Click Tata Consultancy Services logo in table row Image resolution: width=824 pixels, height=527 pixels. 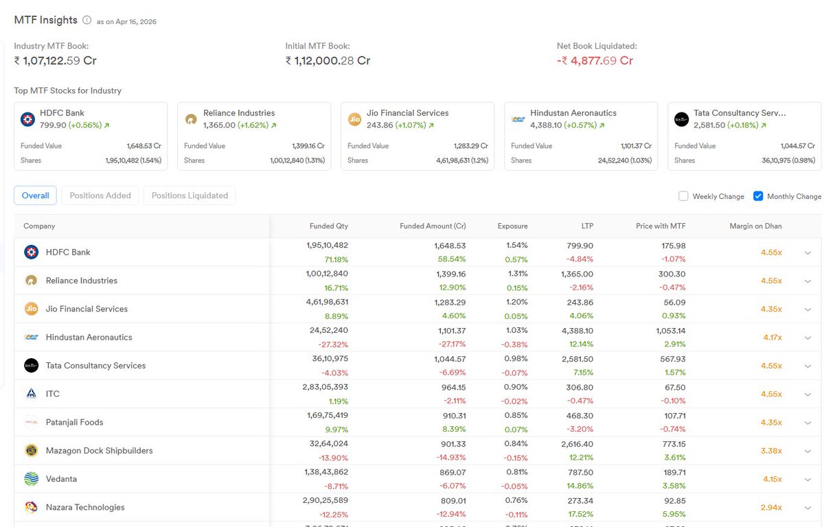tap(31, 365)
